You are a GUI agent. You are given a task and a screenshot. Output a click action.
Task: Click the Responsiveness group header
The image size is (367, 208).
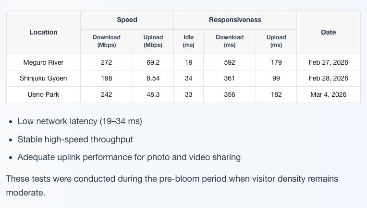click(x=235, y=20)
